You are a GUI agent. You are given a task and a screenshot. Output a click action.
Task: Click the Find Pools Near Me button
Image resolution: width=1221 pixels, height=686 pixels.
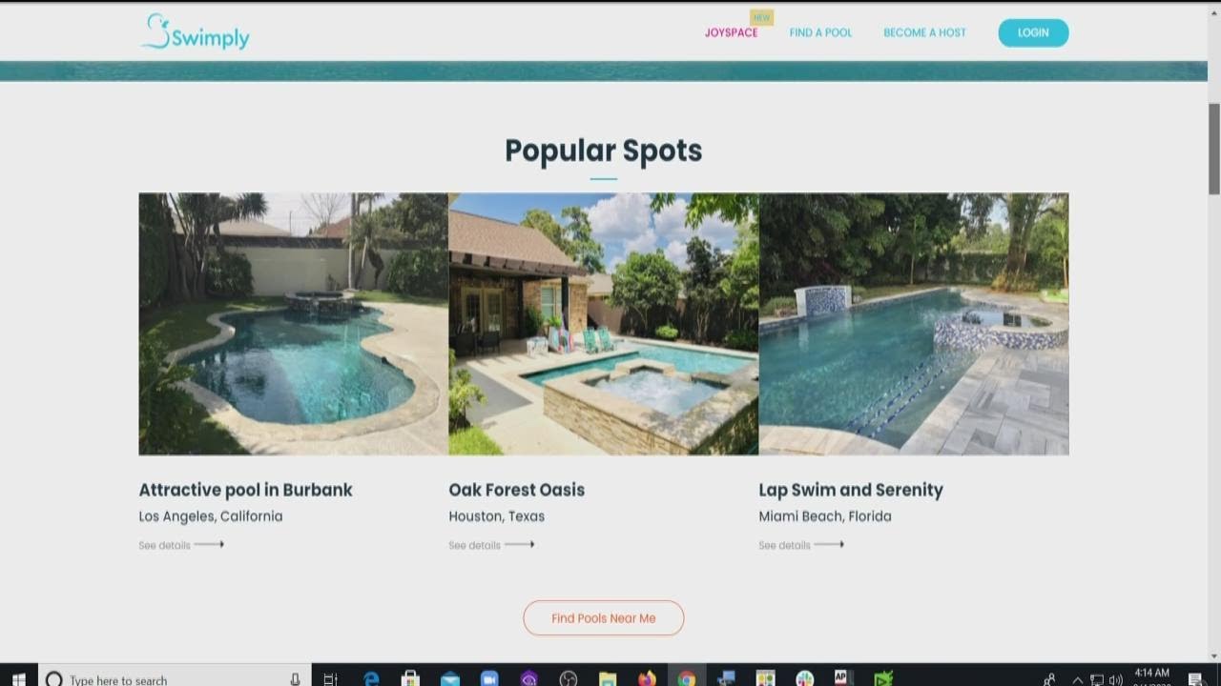click(x=603, y=617)
